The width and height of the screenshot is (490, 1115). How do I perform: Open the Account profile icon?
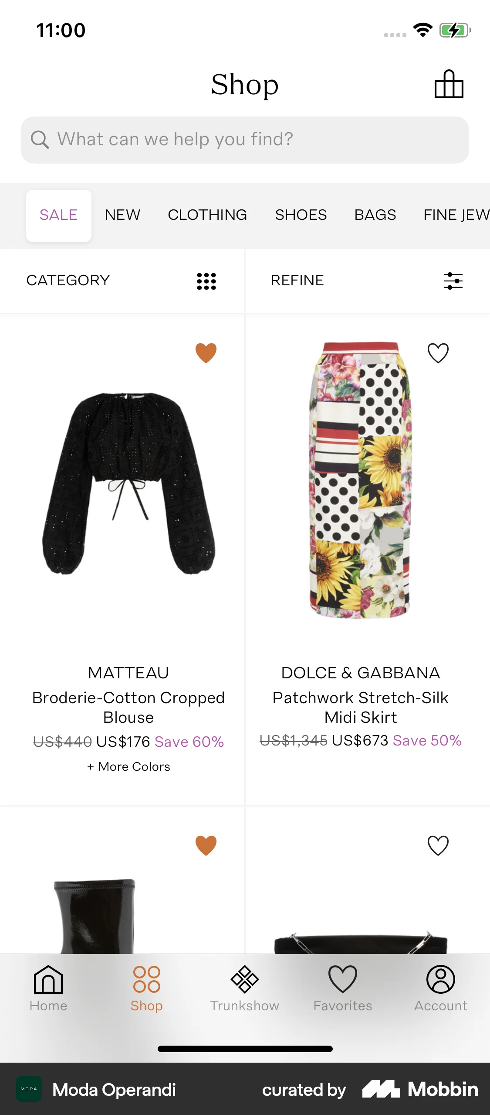(441, 988)
